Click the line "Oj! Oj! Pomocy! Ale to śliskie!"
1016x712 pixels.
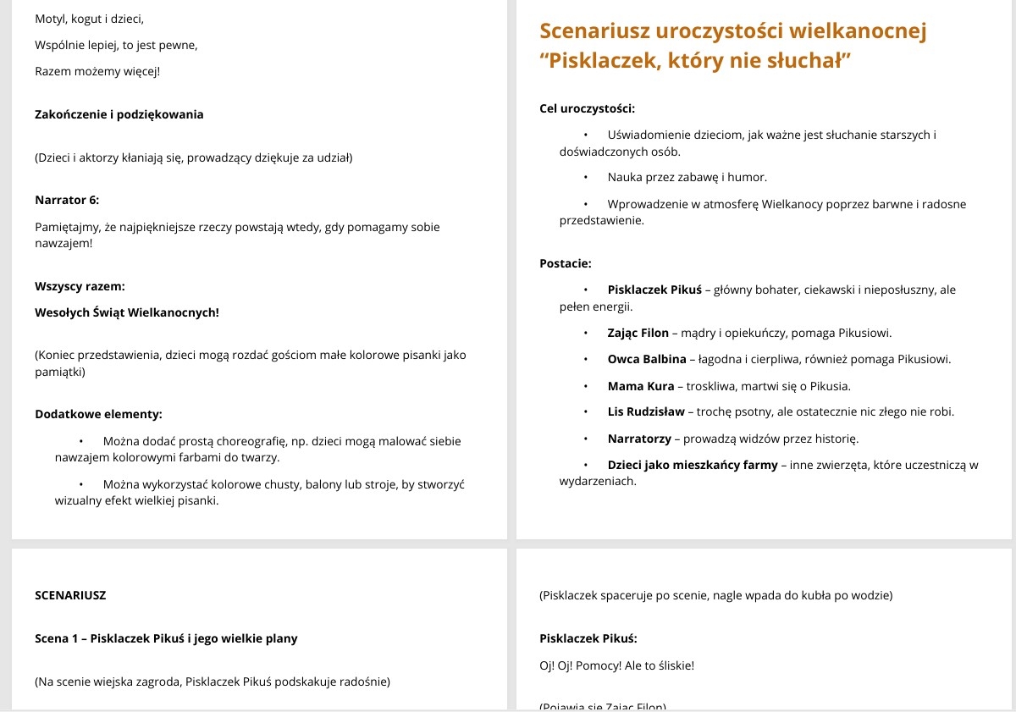(x=616, y=665)
